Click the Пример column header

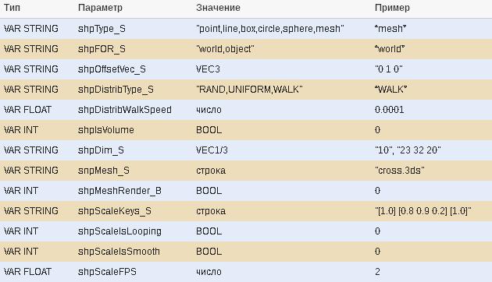coord(392,8)
